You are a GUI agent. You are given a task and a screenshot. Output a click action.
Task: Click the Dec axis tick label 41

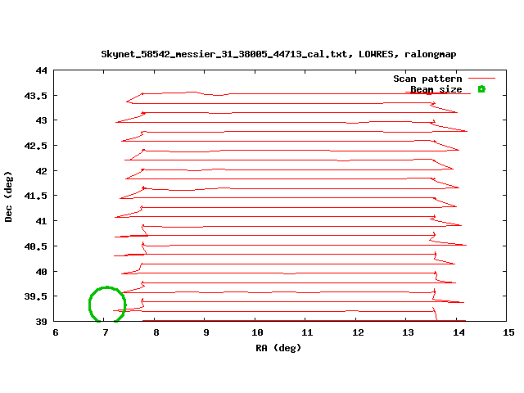[42, 221]
